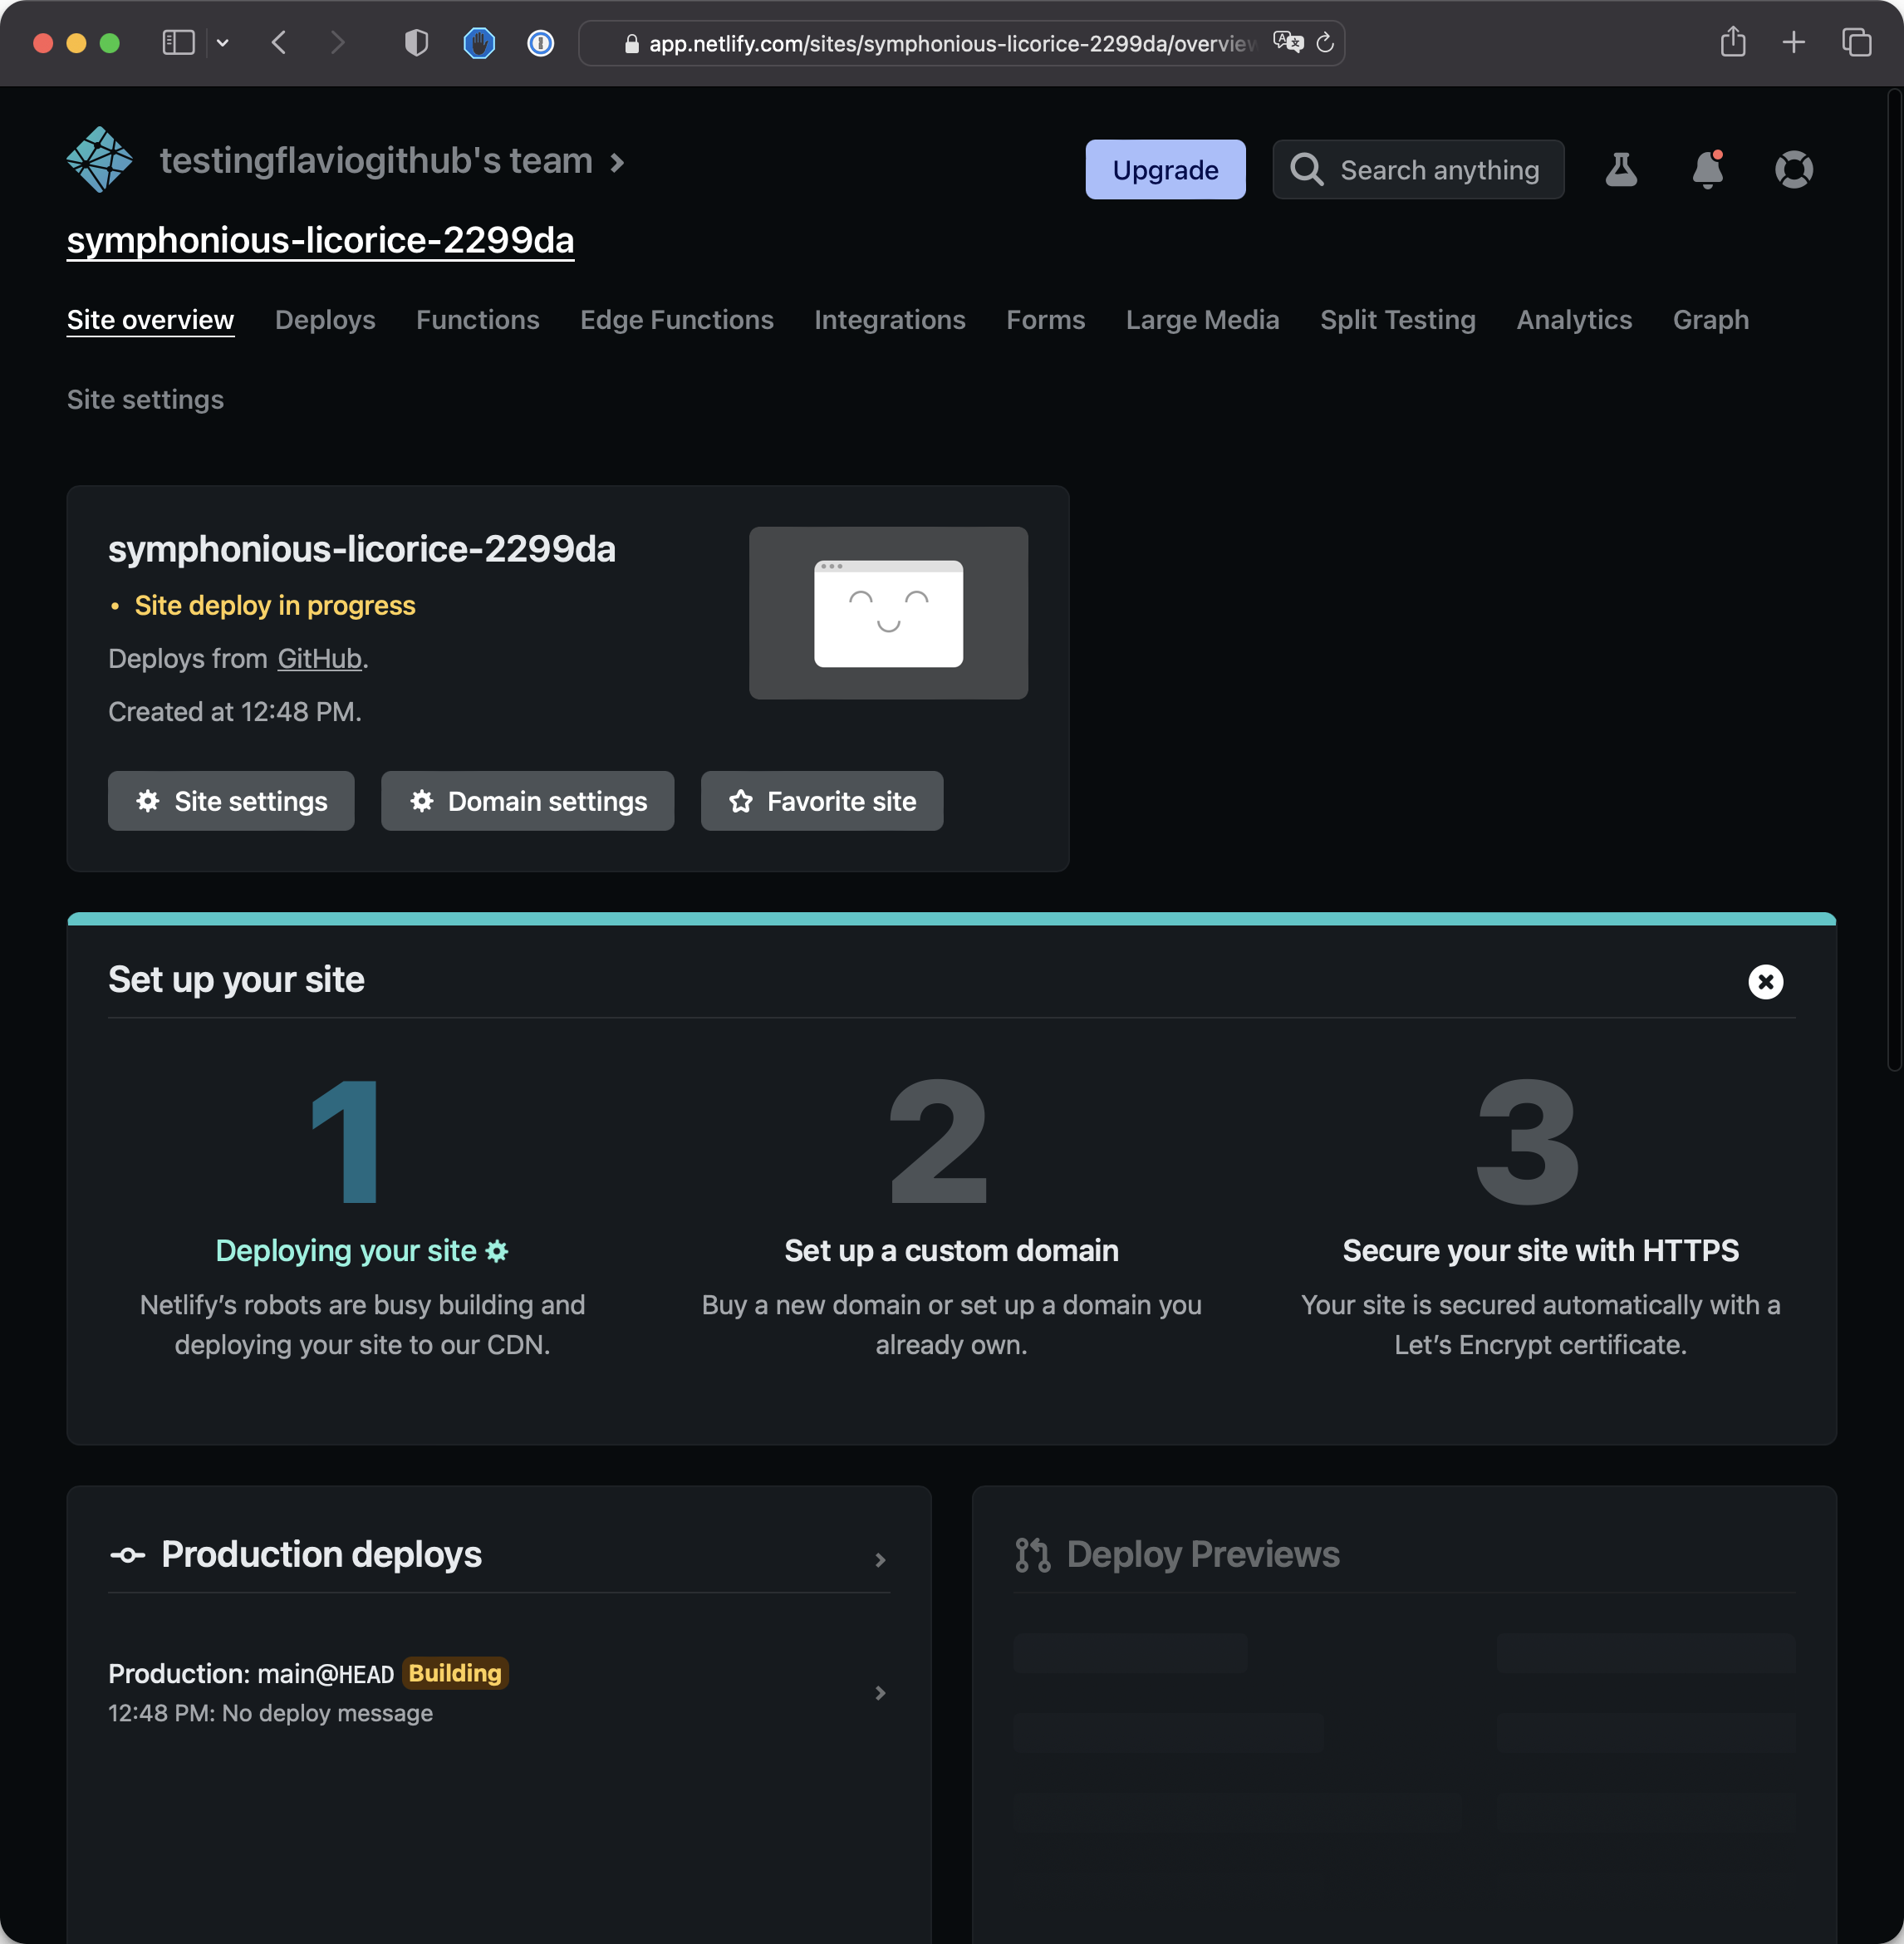Switch to the Deploys tab
1904x1944 pixels.
[x=325, y=320]
